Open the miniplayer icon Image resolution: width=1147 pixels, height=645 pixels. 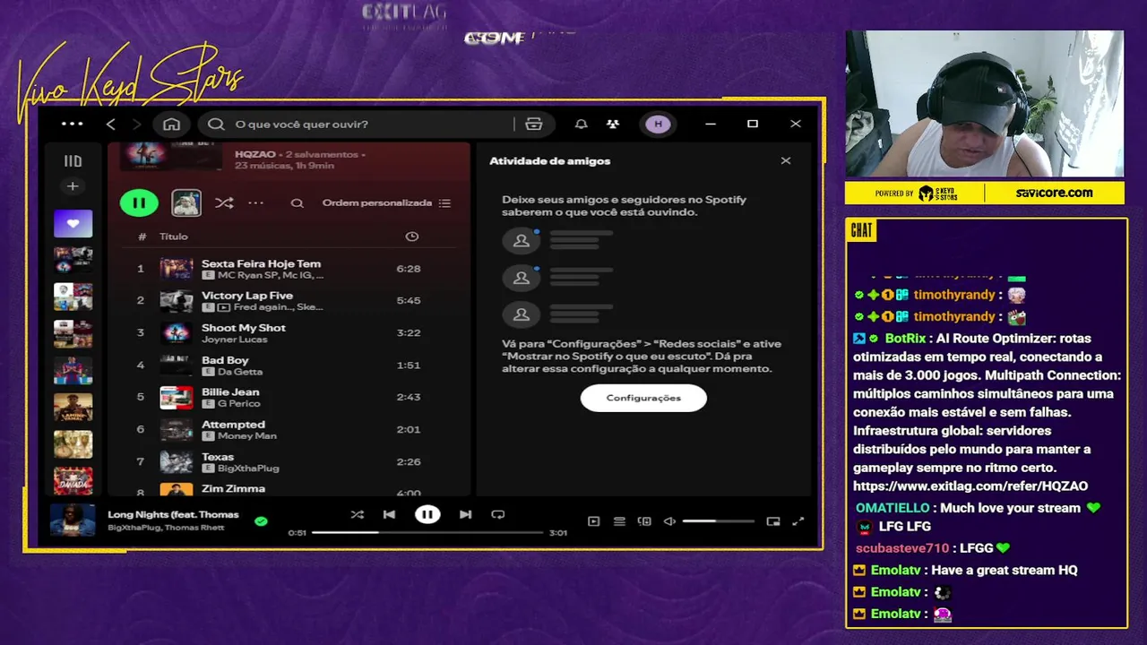pos(773,521)
